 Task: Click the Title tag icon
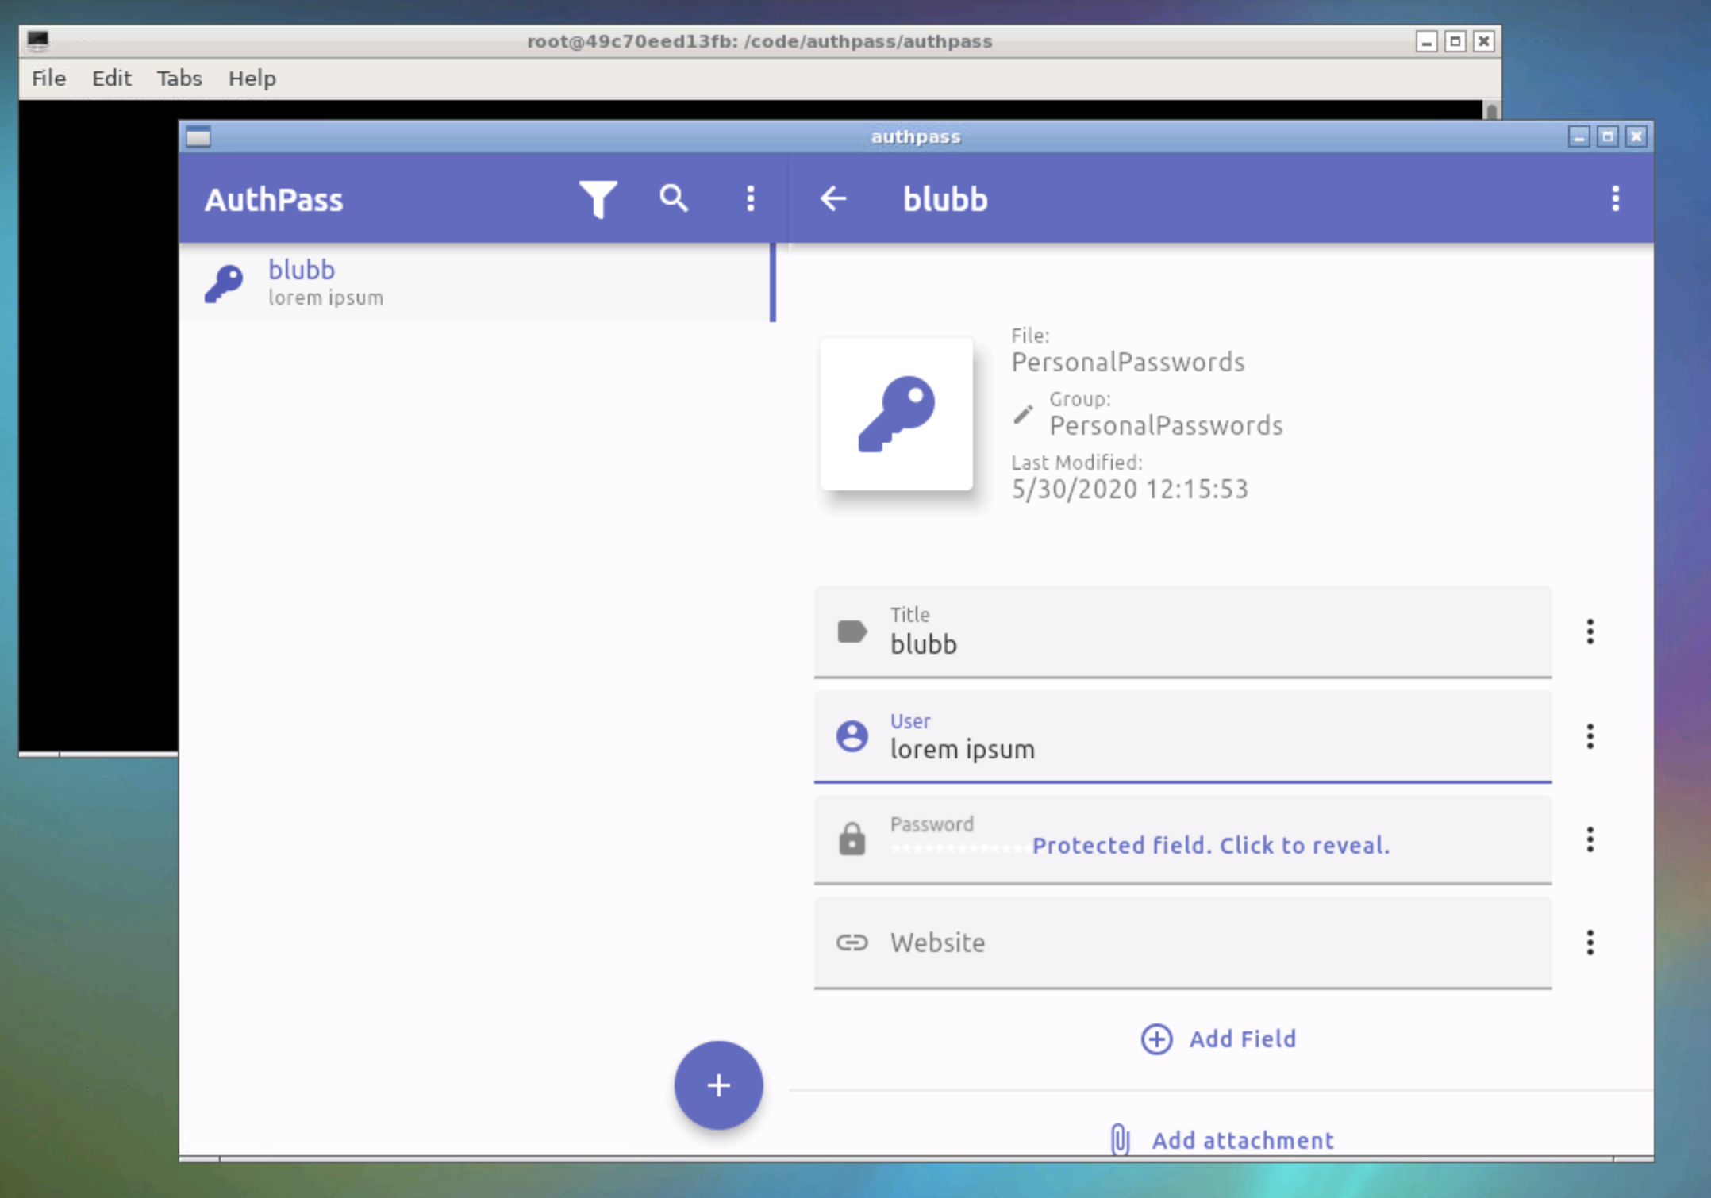[x=852, y=632]
